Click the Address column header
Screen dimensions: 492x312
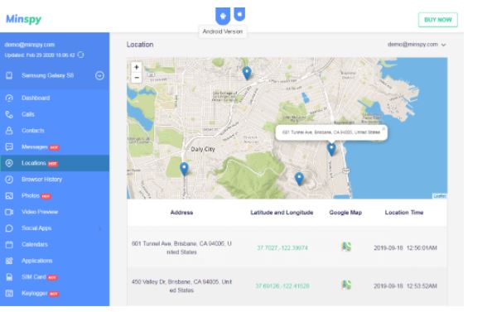tap(181, 213)
